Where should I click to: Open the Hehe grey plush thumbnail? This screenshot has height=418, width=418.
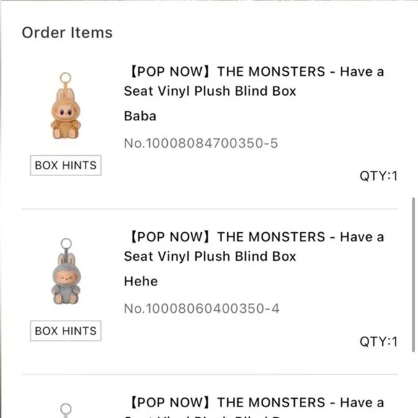[66, 271]
